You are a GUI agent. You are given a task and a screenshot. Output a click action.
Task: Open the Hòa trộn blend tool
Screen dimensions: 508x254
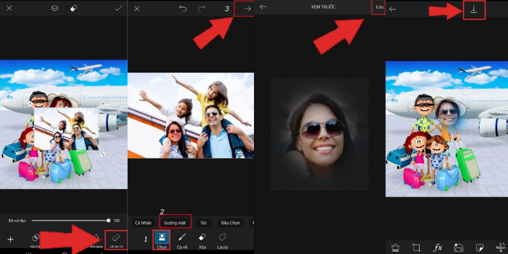35,241
